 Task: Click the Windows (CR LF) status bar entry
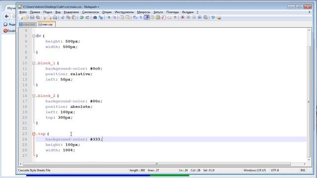tap(255, 170)
